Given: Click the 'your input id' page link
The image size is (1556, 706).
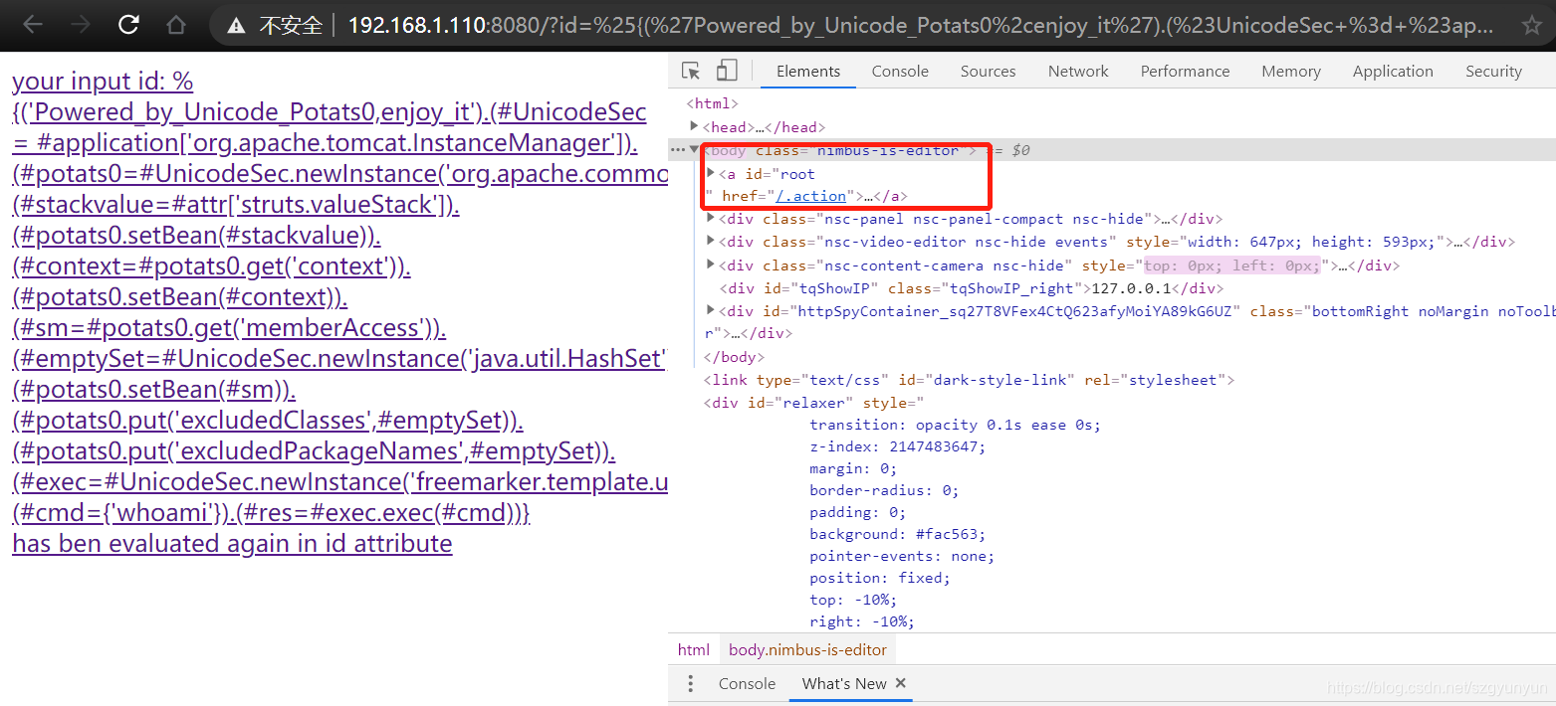Looking at the screenshot, I should coord(103,82).
